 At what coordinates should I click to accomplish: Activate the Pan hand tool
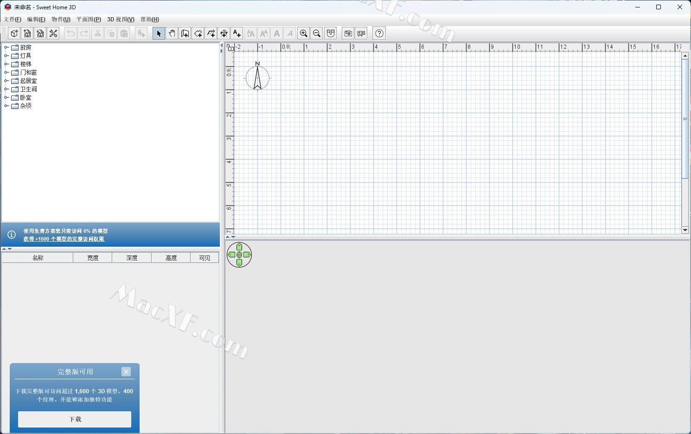pos(172,33)
